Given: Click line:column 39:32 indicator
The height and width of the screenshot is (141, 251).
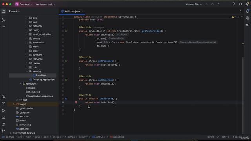Looking at the screenshot, I should (x=211, y=137).
